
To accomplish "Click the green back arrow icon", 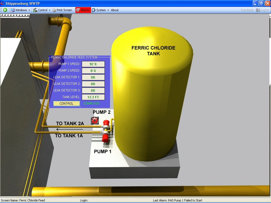I will pos(5,10).
